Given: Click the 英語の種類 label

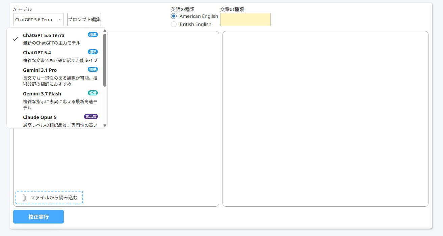Looking at the screenshot, I should click(183, 9).
